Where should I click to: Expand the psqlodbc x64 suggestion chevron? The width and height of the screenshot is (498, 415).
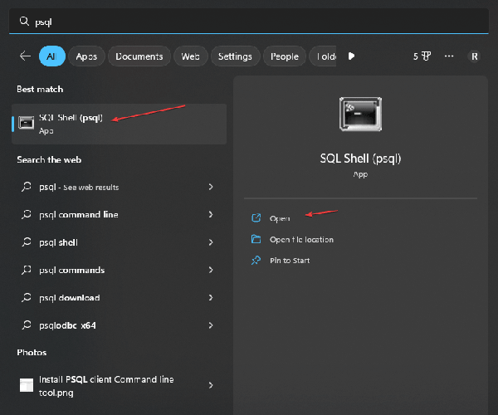point(211,325)
